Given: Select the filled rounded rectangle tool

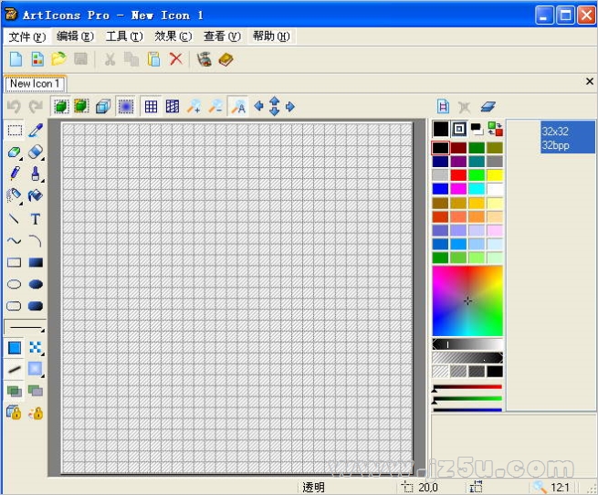Looking at the screenshot, I should pyautogui.click(x=36, y=306).
